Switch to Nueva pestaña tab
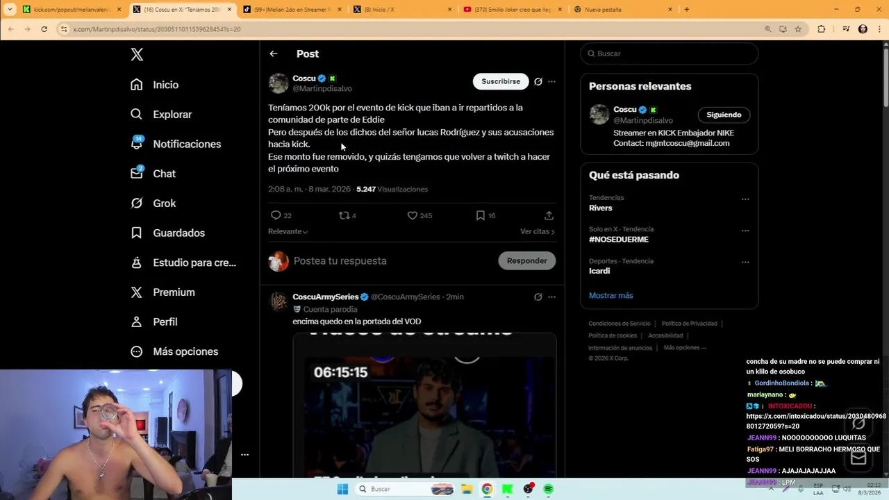 click(x=622, y=10)
